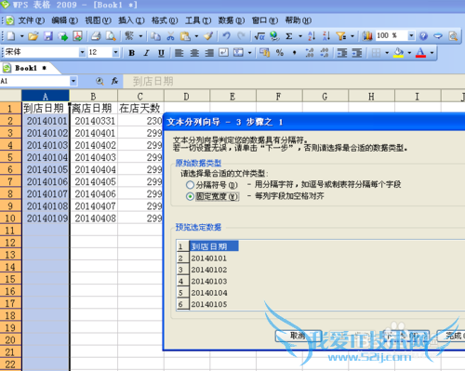Apply the filter funnel
Screen dimensions: 465x371
click(341, 36)
